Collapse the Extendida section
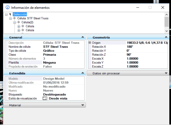 (x=83, y=73)
